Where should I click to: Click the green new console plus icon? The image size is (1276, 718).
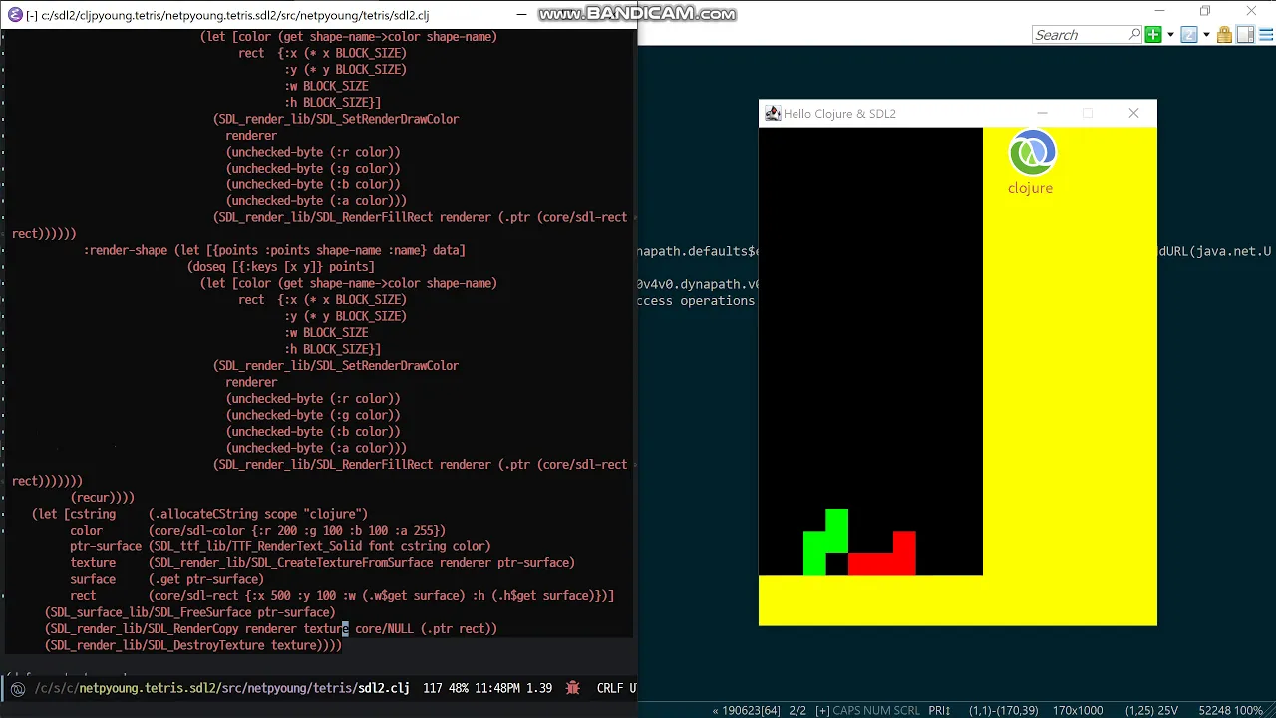coord(1153,35)
